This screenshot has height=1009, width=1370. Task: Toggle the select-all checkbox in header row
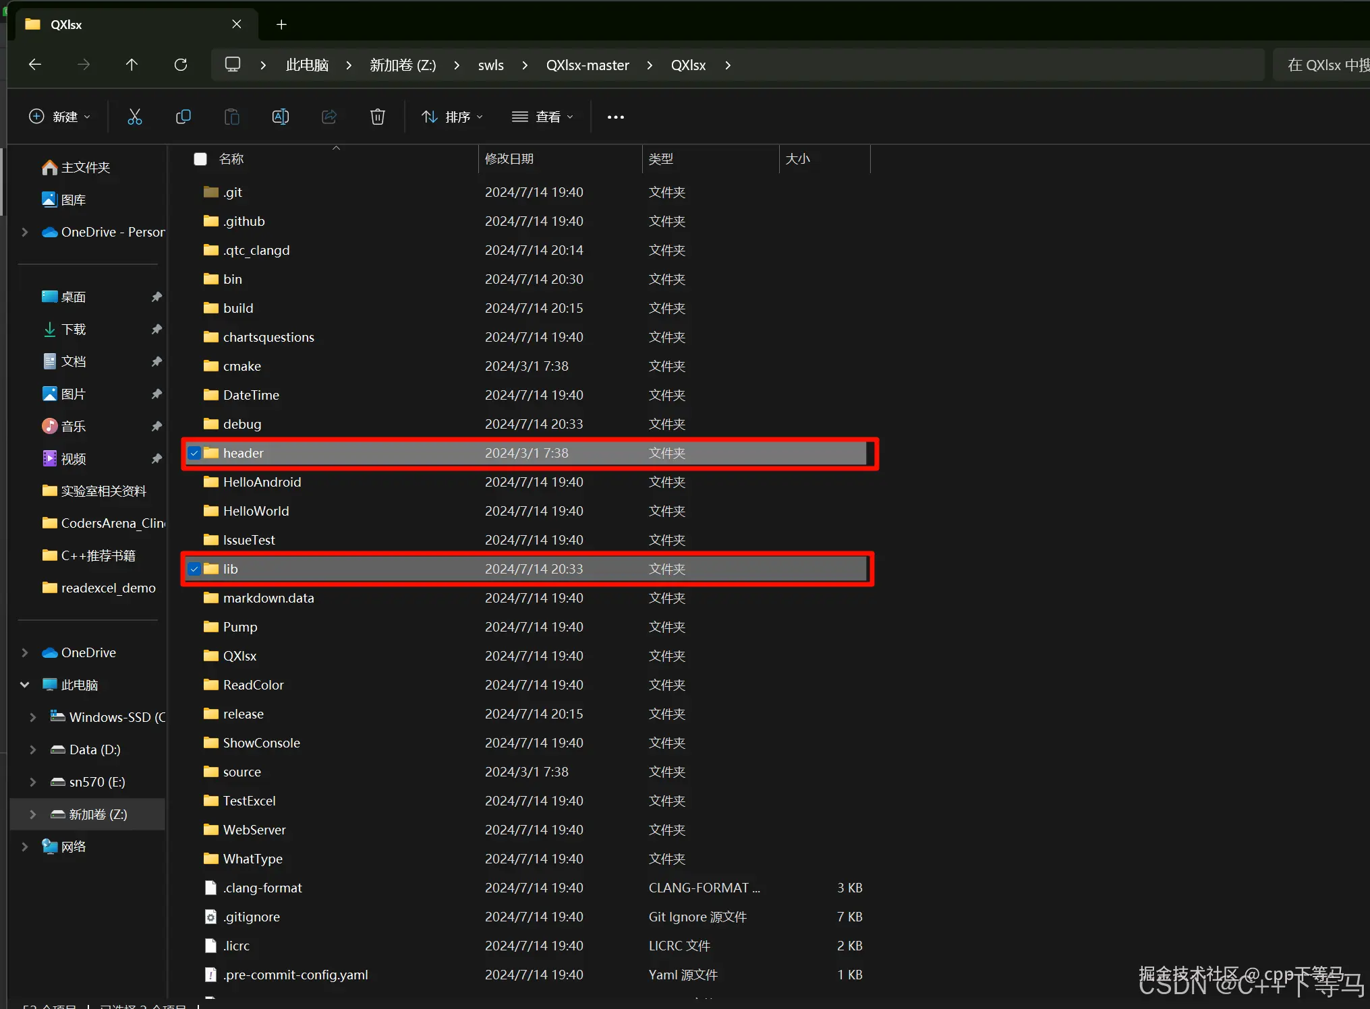pos(200,159)
